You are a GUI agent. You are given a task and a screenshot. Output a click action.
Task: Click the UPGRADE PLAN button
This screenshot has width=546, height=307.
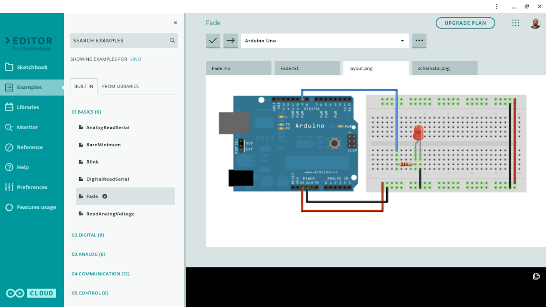click(x=465, y=23)
